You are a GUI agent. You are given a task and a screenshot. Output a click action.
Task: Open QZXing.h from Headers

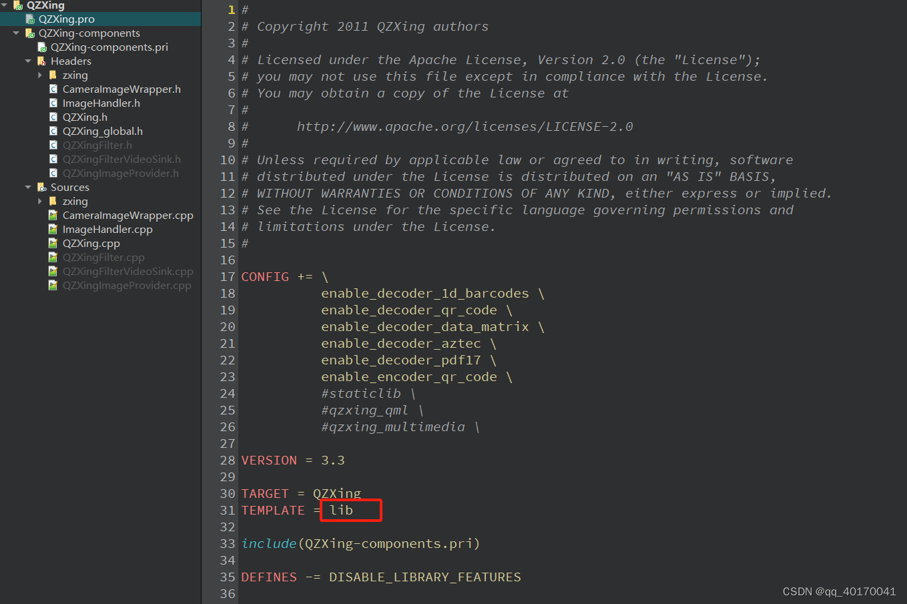[85, 117]
